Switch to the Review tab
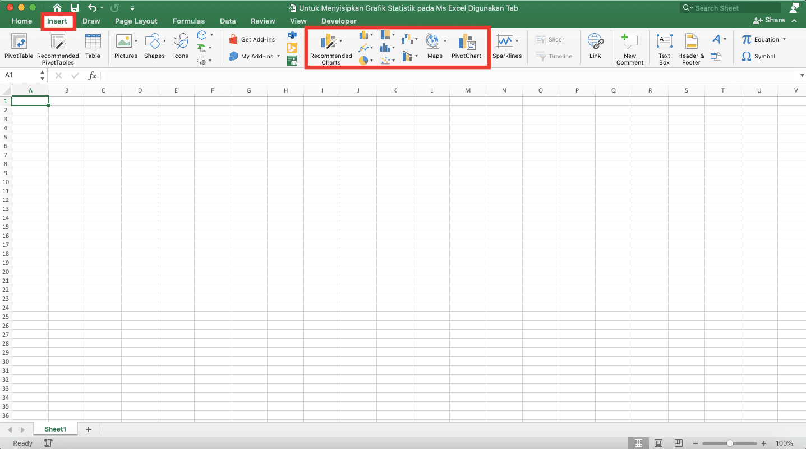Image resolution: width=806 pixels, height=449 pixels. pos(262,21)
